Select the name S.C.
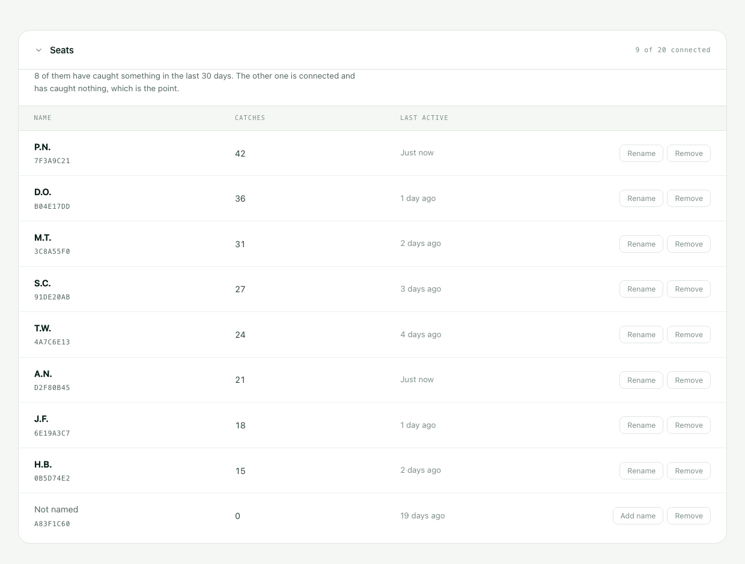Image resolution: width=745 pixels, height=564 pixels. [43, 283]
